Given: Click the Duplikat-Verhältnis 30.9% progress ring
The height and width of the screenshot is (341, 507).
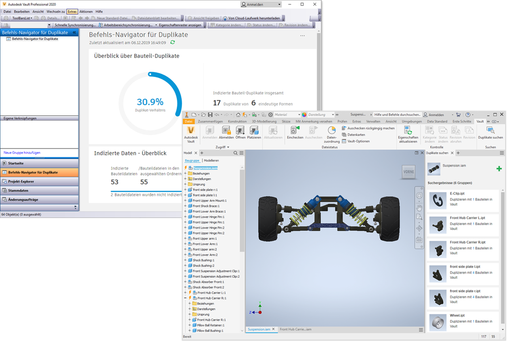Looking at the screenshot, I should (x=150, y=103).
